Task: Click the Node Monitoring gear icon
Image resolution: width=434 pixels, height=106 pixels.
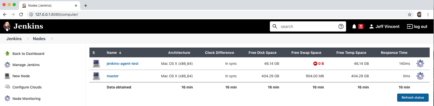Action: coord(7,98)
